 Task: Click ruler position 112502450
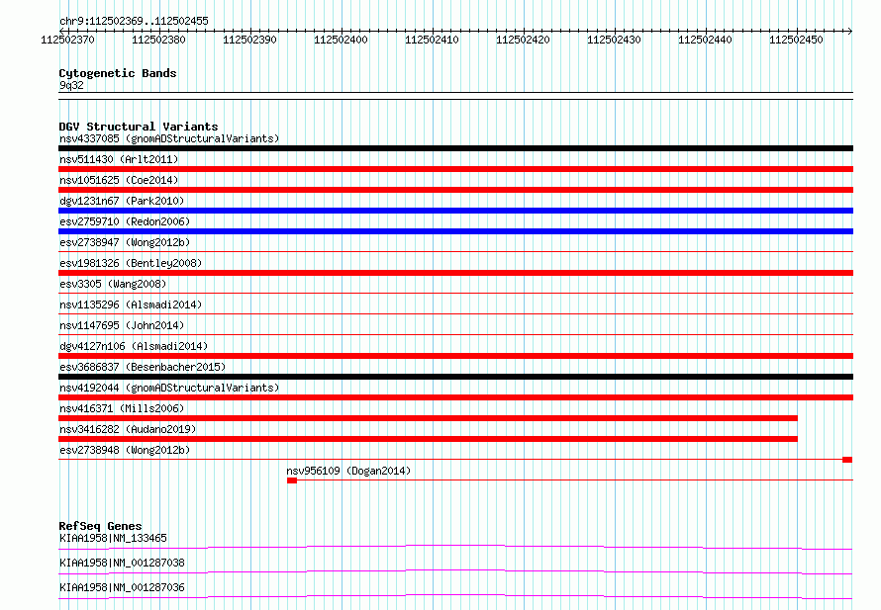pos(796,40)
